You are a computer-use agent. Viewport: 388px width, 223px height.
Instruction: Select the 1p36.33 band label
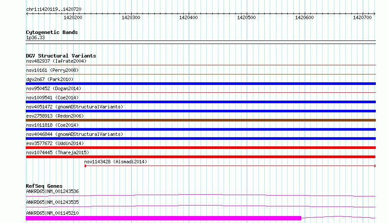35,37
